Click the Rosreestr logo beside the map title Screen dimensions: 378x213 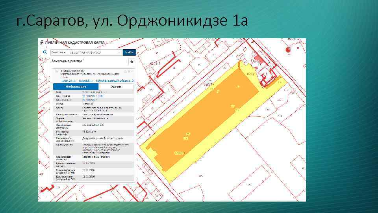click(42, 43)
